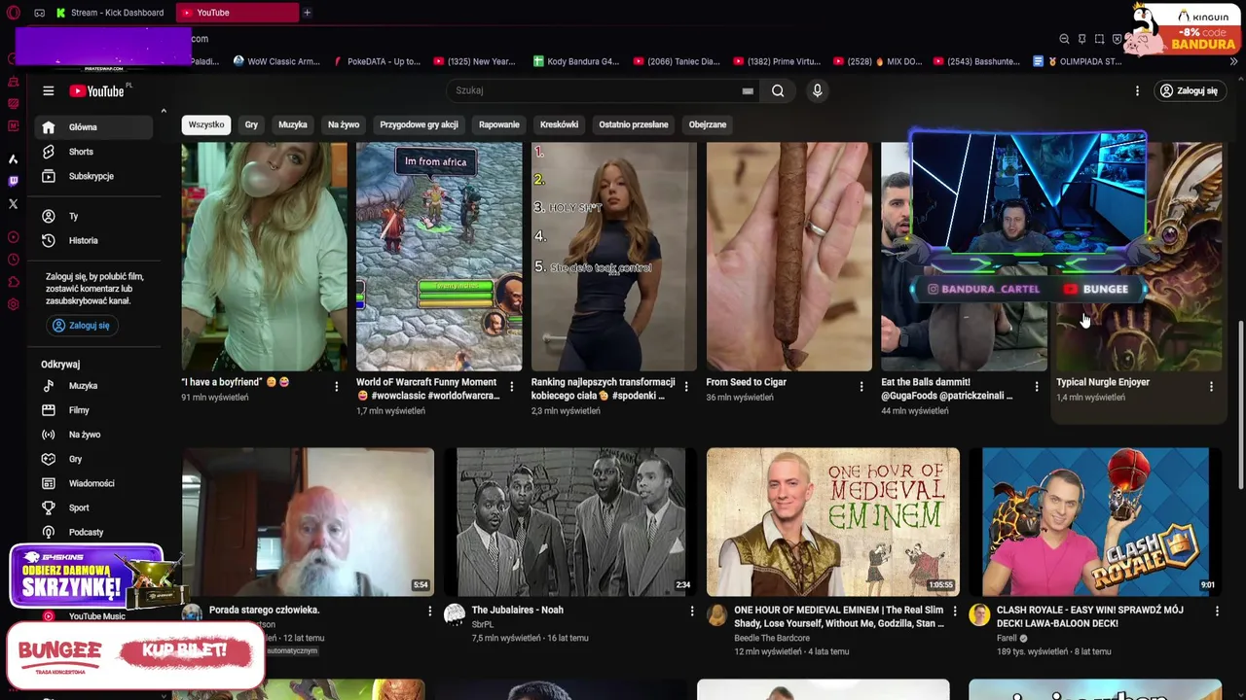Start voice search with microphone icon
1246x700 pixels.
coord(817,90)
